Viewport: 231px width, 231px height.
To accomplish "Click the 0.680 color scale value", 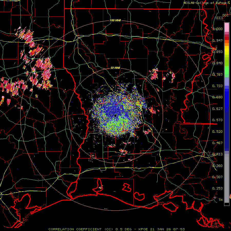I will [x=217, y=97].
